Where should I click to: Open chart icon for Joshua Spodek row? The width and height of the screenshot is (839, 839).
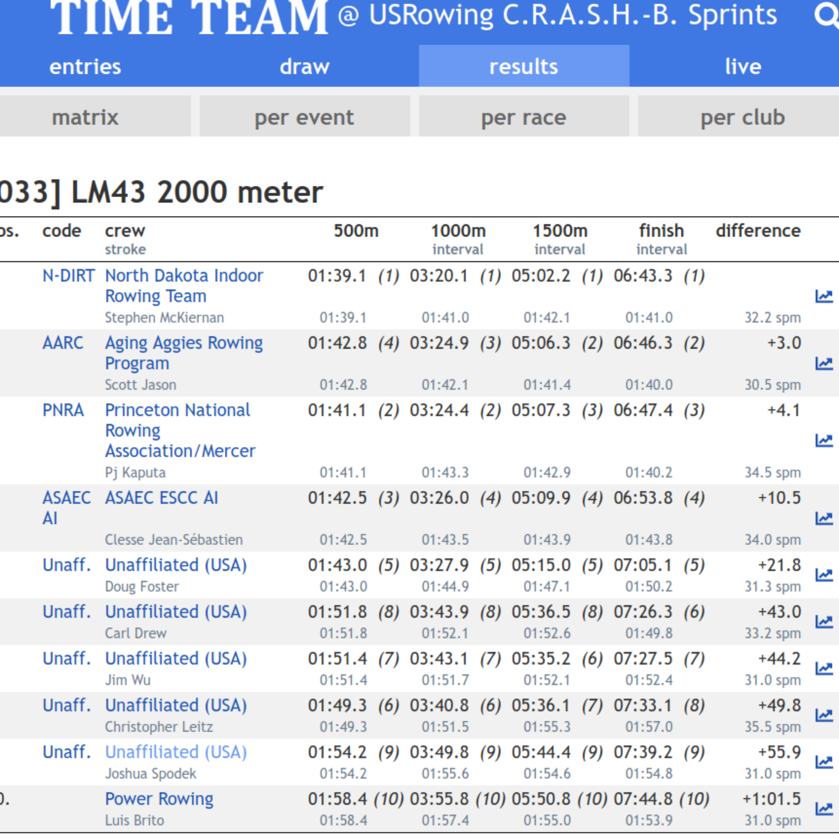coord(824,762)
